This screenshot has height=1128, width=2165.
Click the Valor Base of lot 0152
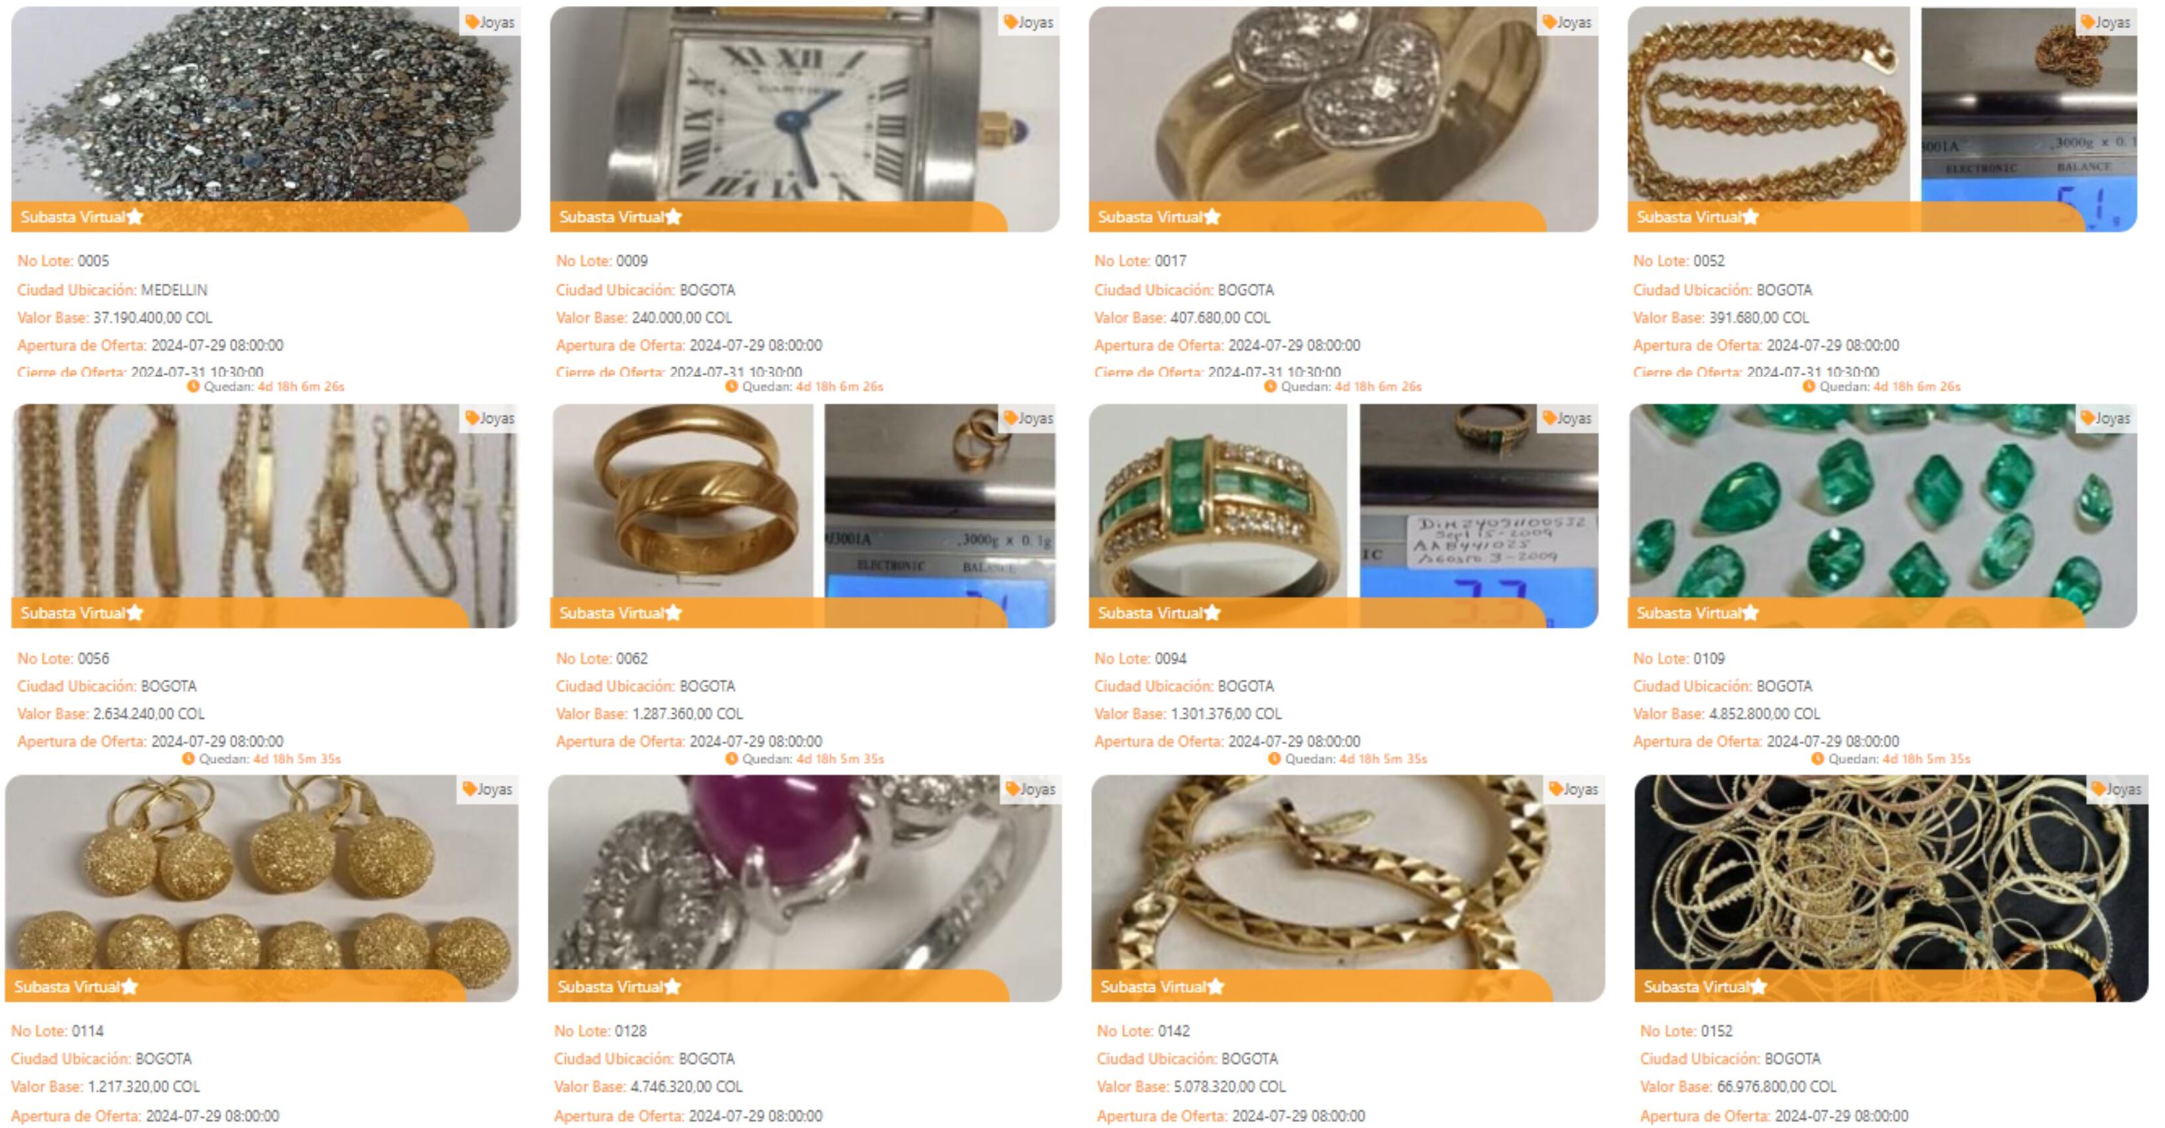click(x=1738, y=1087)
